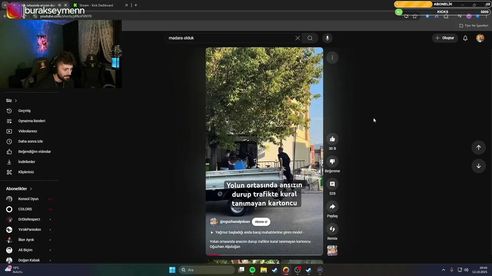Open YouTube notifications bell
The width and height of the screenshot is (492, 276).
(465, 38)
